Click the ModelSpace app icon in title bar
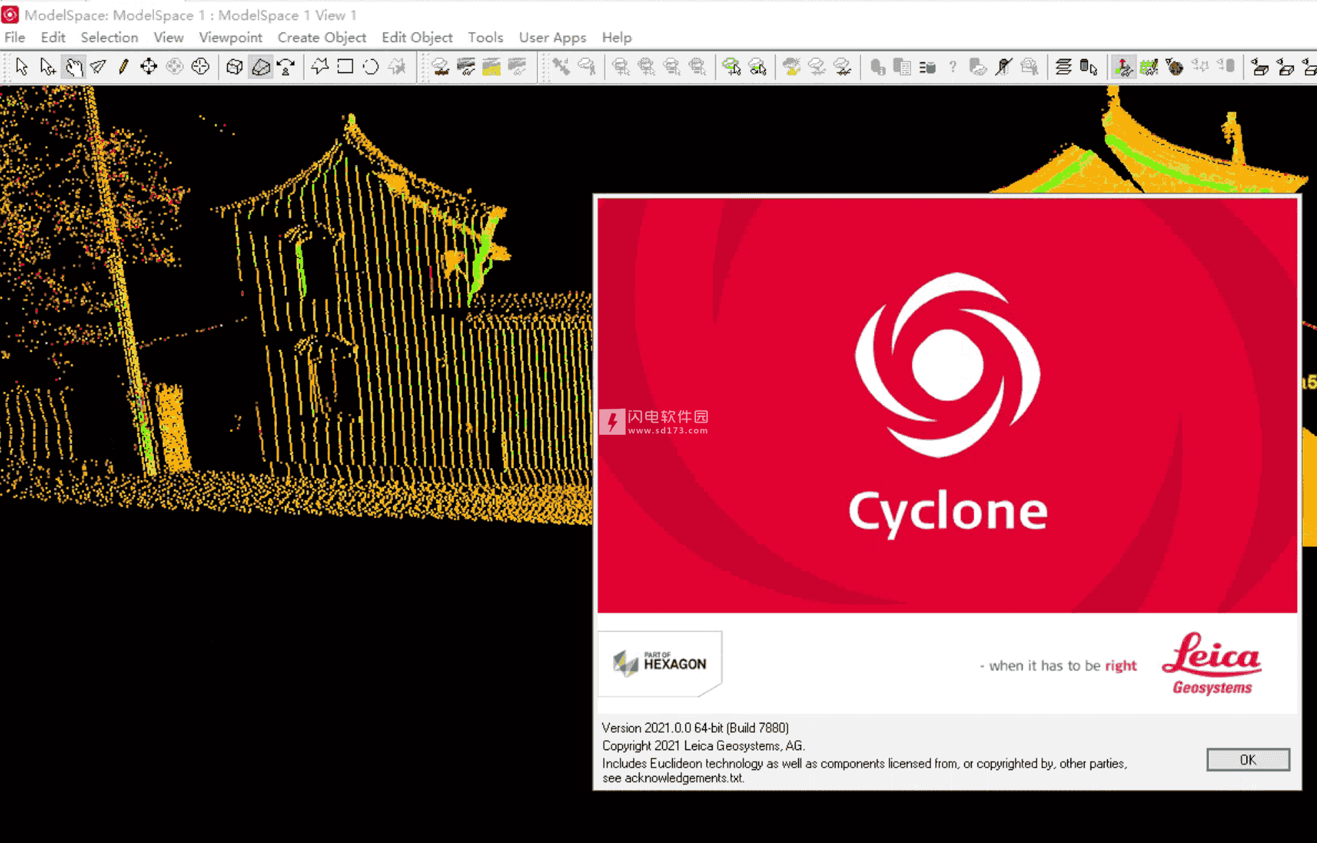 pos(10,14)
